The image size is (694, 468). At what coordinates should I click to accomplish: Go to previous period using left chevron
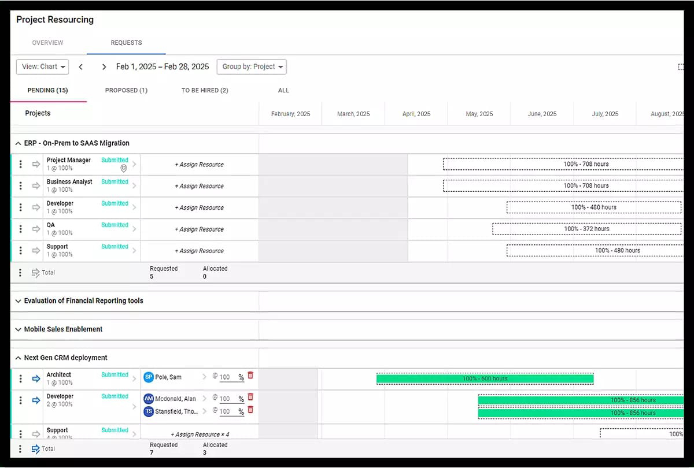[81, 66]
